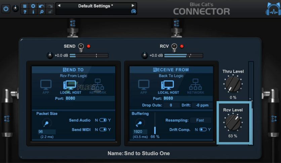Open the info icon in toolbar
This screenshot has width=281, height=163.
point(33,12)
